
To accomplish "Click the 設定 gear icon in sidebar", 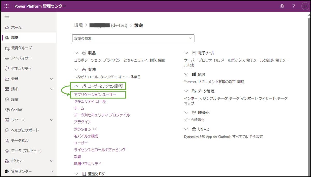I will [7, 99].
